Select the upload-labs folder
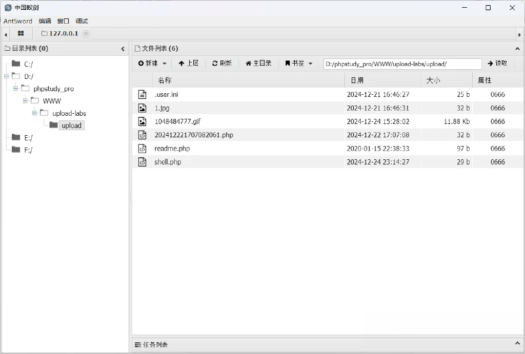 pyautogui.click(x=69, y=113)
